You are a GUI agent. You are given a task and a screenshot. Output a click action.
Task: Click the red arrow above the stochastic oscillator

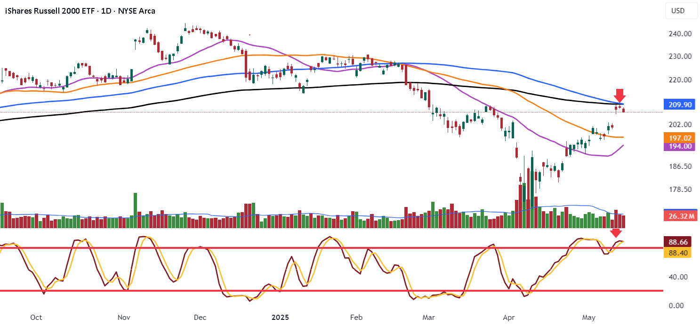click(616, 233)
